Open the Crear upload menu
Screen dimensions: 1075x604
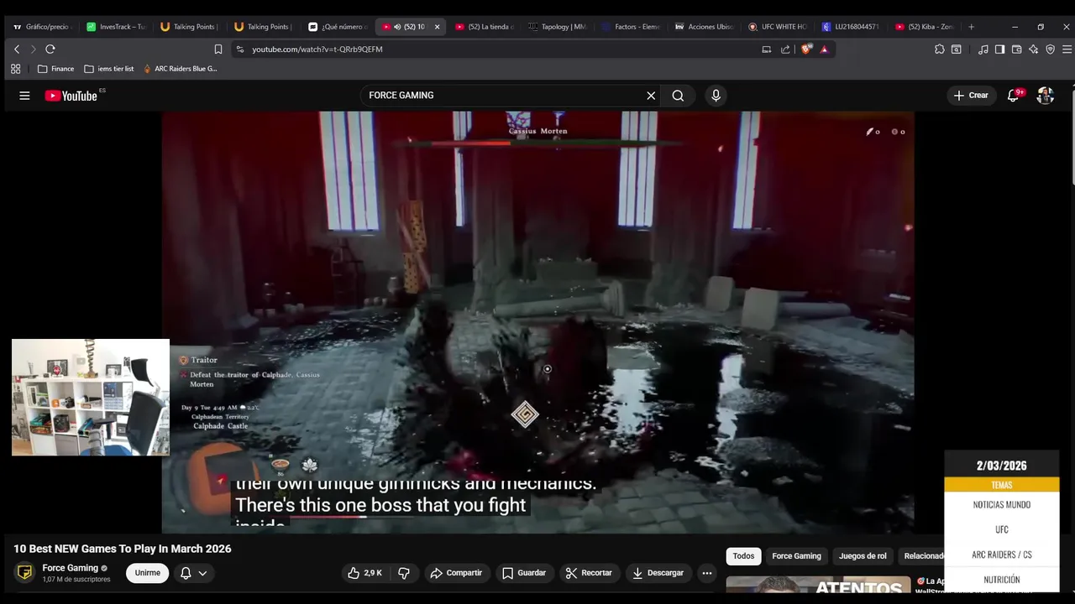click(971, 96)
